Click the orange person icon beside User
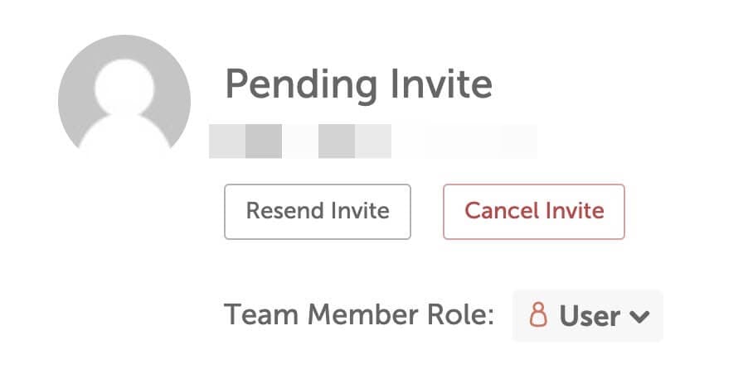This screenshot has height=369, width=748. coord(538,314)
